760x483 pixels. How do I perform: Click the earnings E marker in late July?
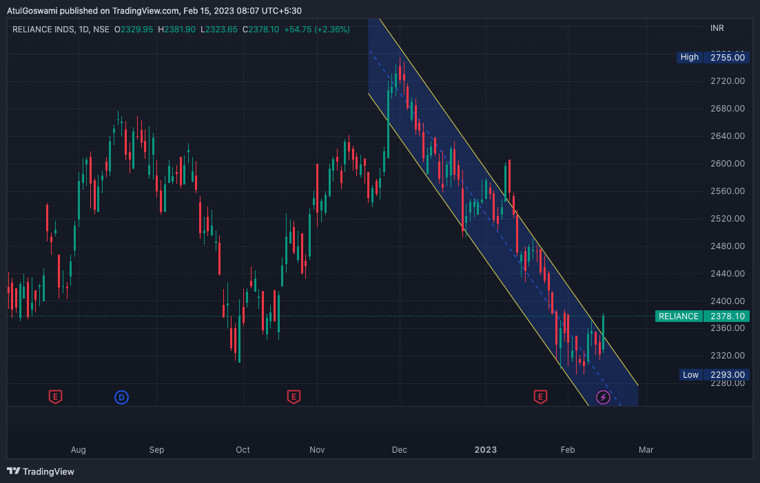pyautogui.click(x=55, y=397)
